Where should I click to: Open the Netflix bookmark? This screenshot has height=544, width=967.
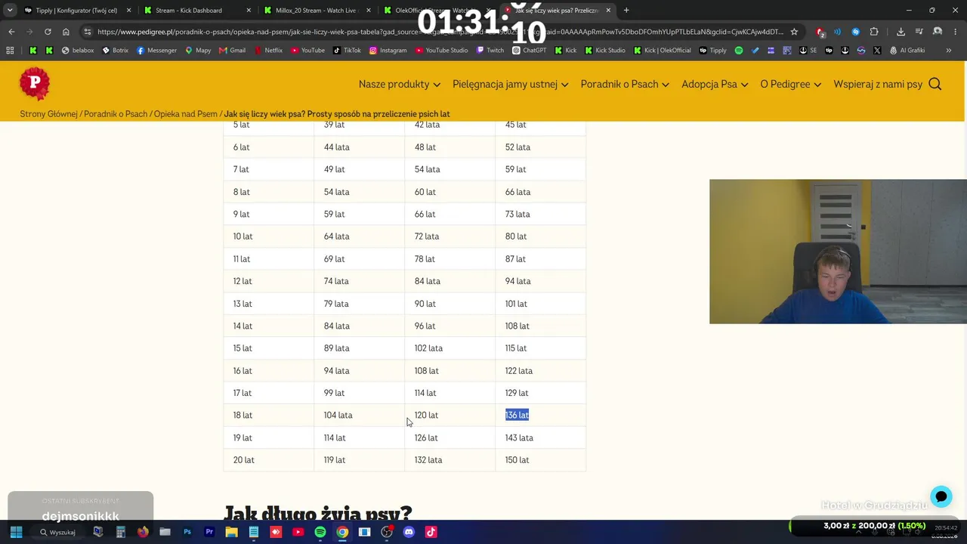pyautogui.click(x=268, y=51)
